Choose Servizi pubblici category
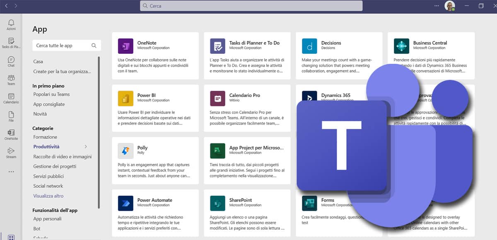This screenshot has width=497, height=240. (48, 176)
